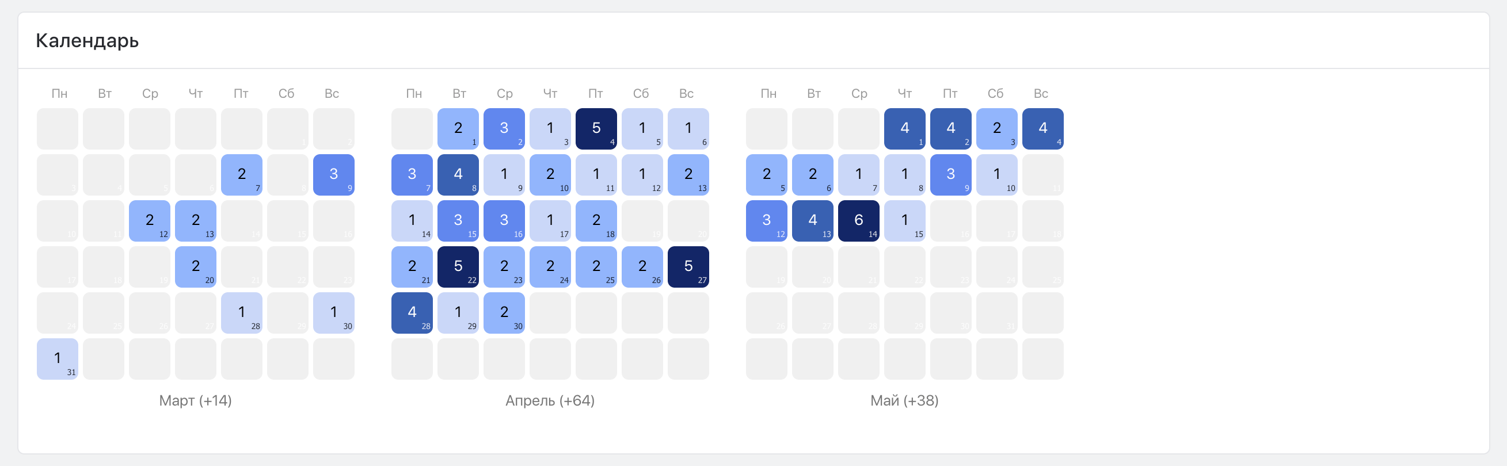Viewport: 1507px width, 466px height.
Task: Select the May 9 cell showing 3
Action: 950,175
